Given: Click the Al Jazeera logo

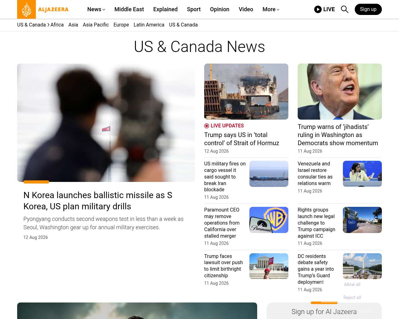Looking at the screenshot, I should pos(43,9).
